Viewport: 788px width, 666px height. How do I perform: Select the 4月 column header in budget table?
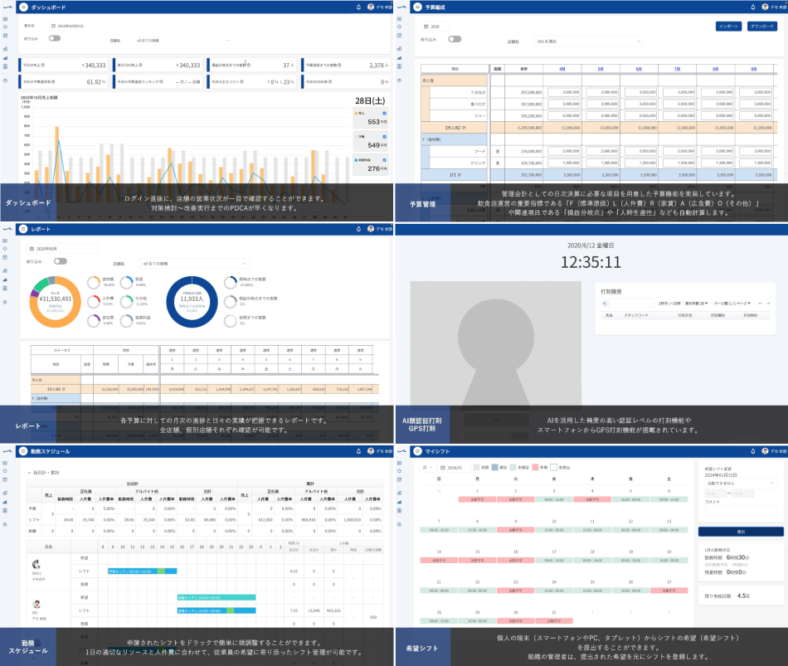pos(562,69)
